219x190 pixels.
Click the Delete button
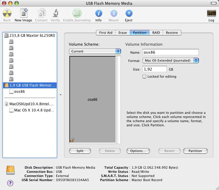click(x=110, y=151)
